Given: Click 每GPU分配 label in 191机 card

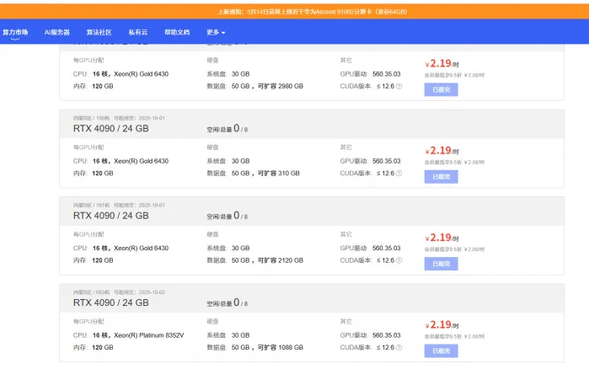Looking at the screenshot, I should tap(88, 234).
